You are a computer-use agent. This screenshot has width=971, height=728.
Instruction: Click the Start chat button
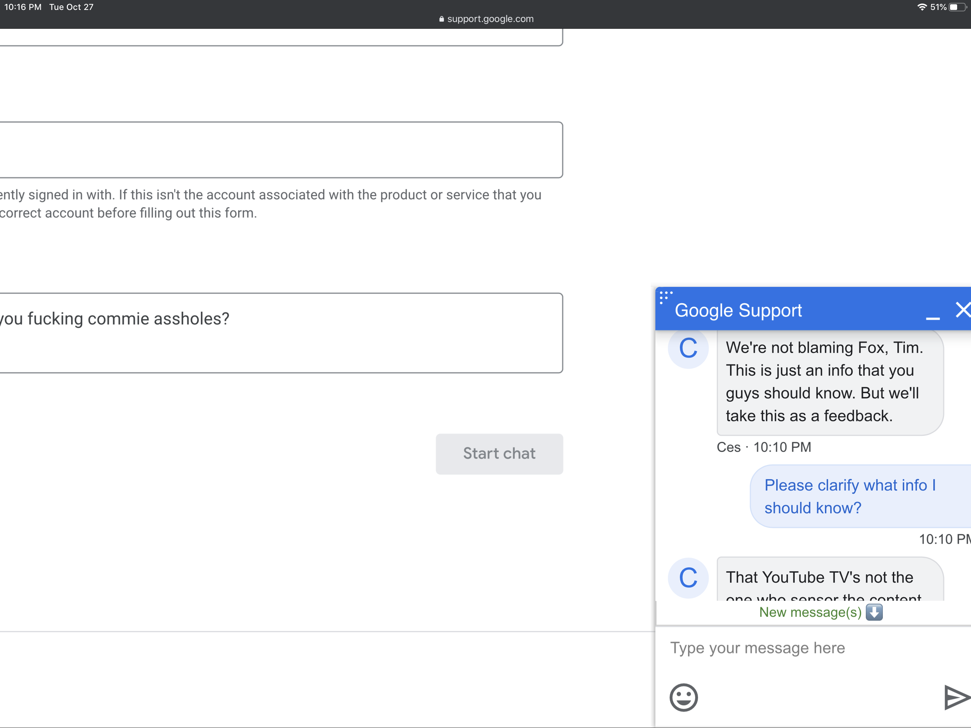(499, 454)
